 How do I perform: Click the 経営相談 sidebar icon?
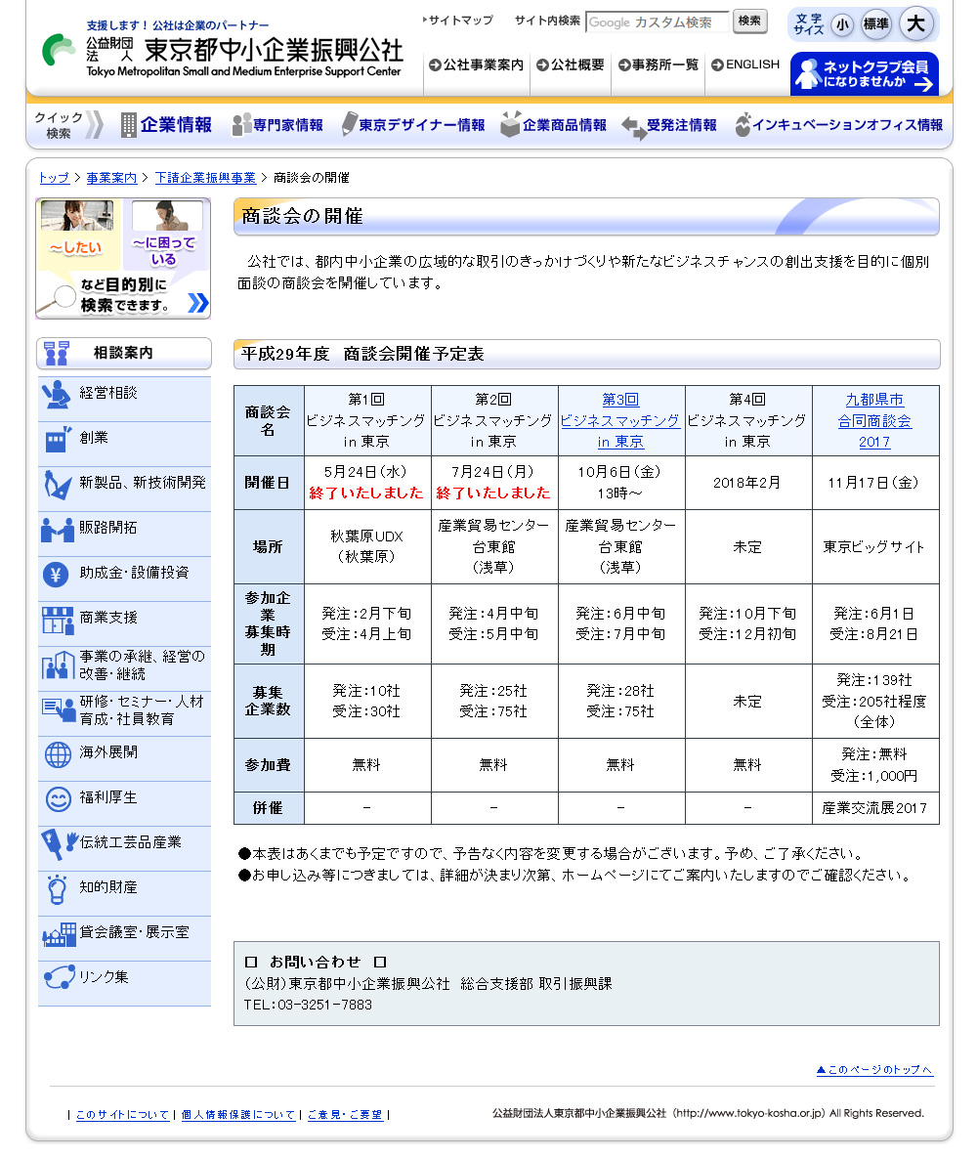57,395
